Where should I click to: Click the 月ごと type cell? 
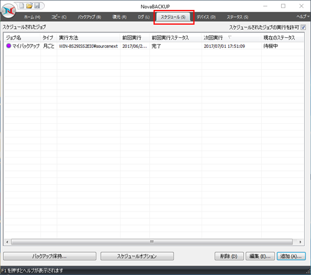click(x=49, y=46)
